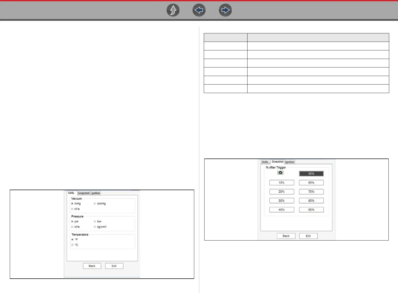Set after trigger to 50%
Screen dimensions: 398x307
(x=311, y=174)
